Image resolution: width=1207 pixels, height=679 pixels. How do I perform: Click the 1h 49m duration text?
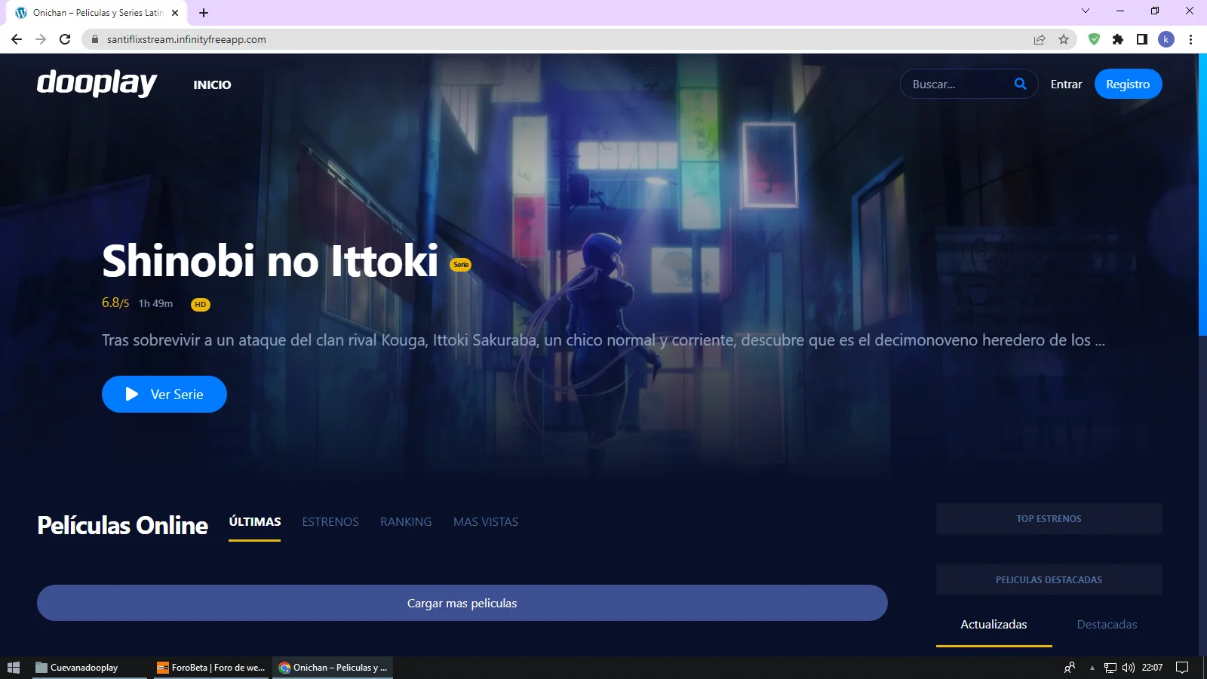[155, 303]
